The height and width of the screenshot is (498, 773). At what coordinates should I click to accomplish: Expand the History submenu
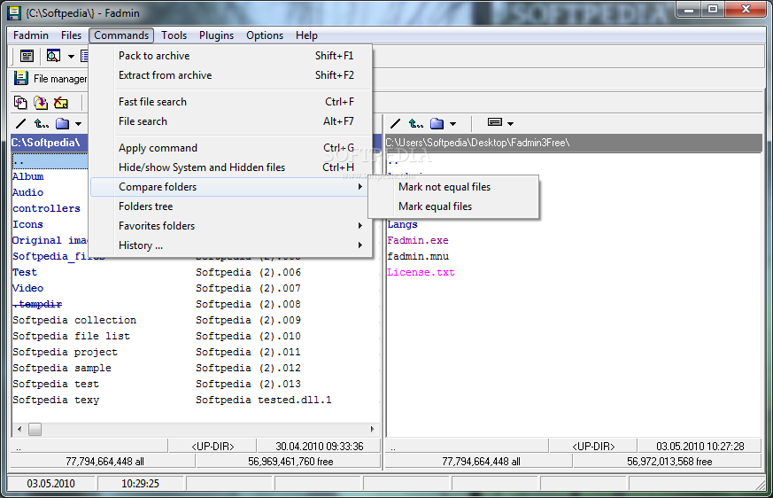(x=231, y=245)
